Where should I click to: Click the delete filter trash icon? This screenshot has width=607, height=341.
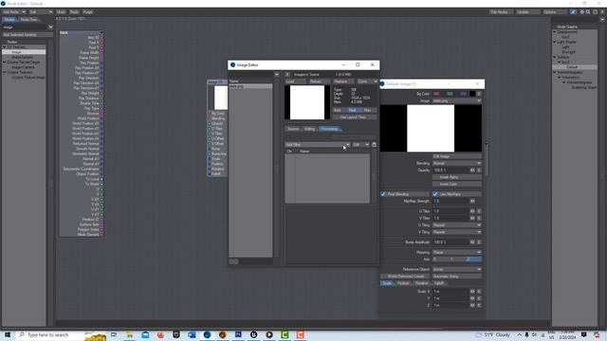pyautogui.click(x=374, y=145)
